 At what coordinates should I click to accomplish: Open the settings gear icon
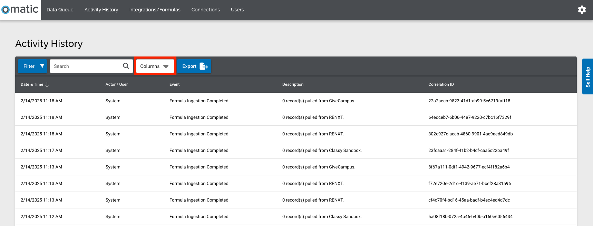582,10
